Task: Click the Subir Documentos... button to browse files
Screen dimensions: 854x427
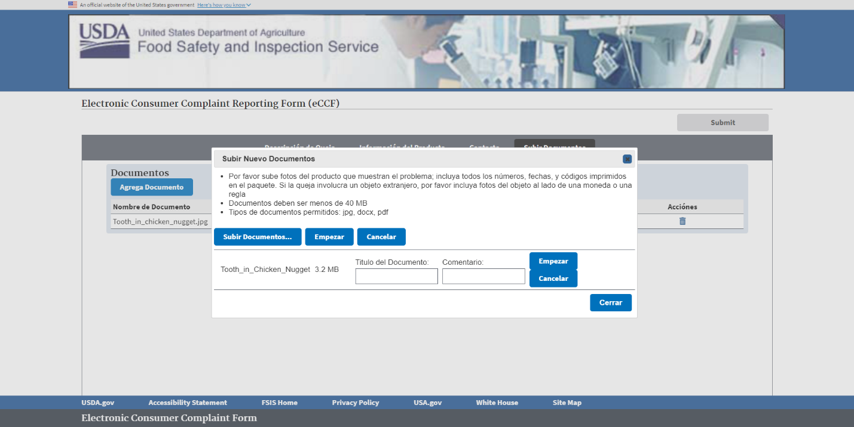Action: tap(258, 237)
